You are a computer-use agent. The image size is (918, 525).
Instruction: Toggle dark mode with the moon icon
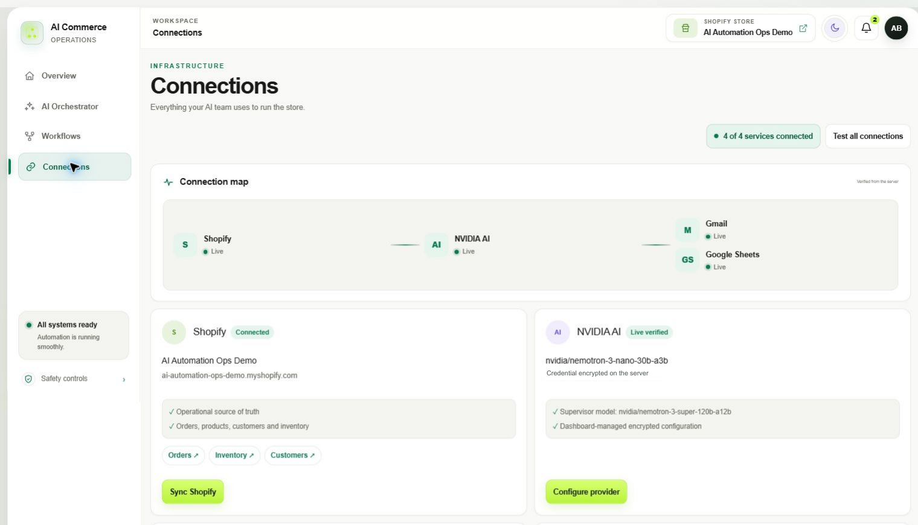[835, 28]
